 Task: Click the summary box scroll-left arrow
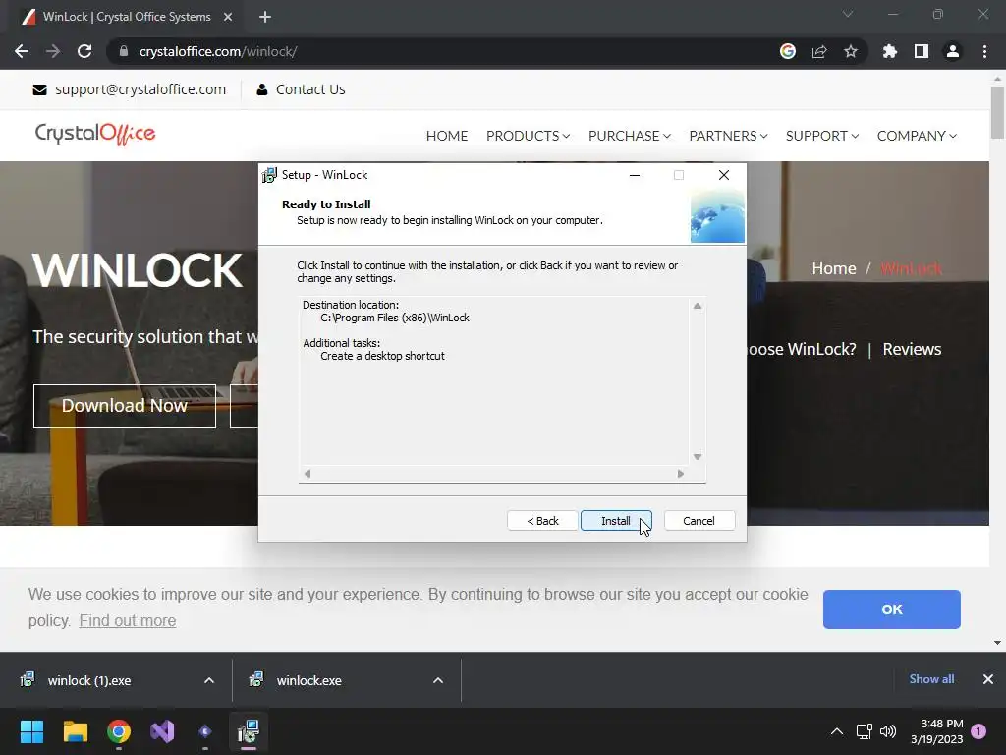click(307, 474)
